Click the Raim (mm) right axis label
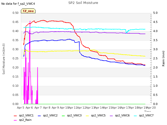Screen dimensions: 167x125 click(163, 59)
